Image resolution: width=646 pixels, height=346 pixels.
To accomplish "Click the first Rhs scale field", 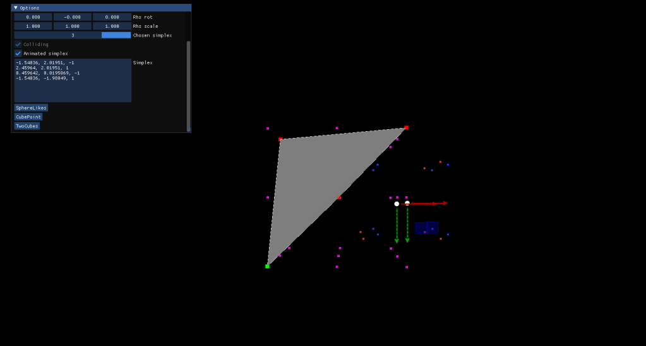I will click(x=33, y=26).
